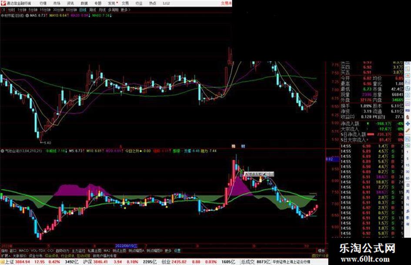Open the 资金分布 tab
Viewport: 411px width, 265px height.
[x=36, y=255]
